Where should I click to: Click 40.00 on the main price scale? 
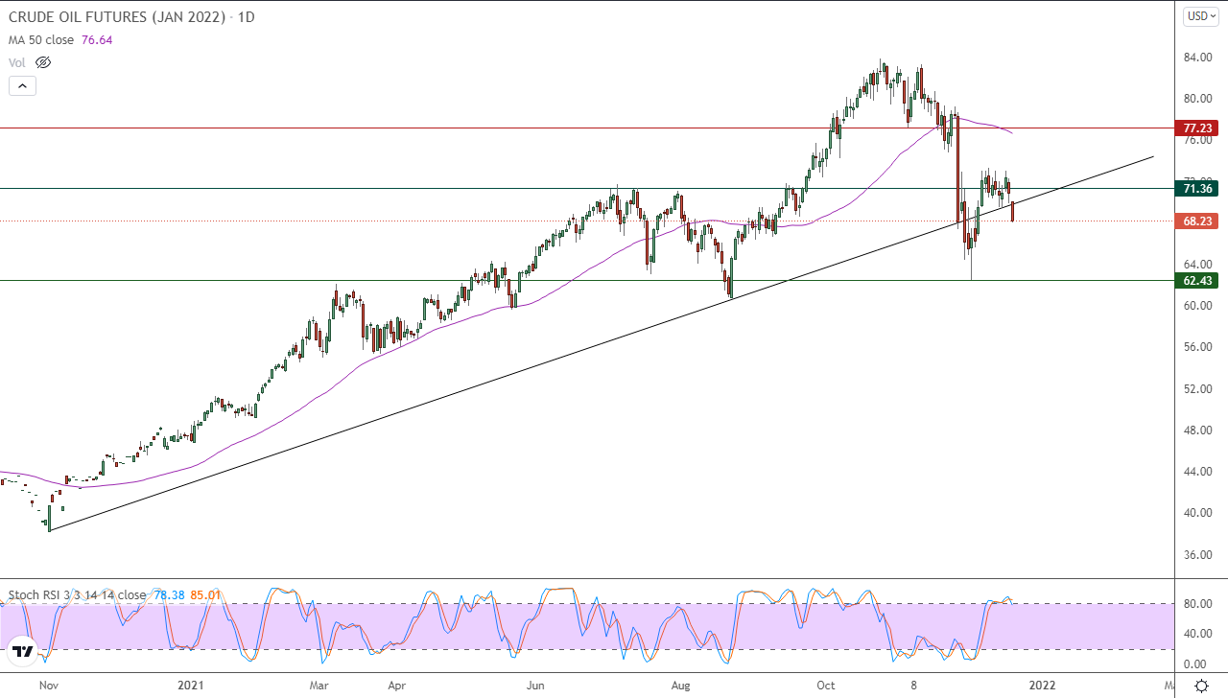coord(1198,513)
